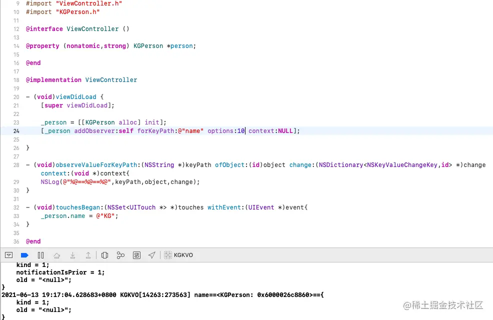Click "addObserver:" on line 24
The image size is (493, 320).
coord(96,131)
